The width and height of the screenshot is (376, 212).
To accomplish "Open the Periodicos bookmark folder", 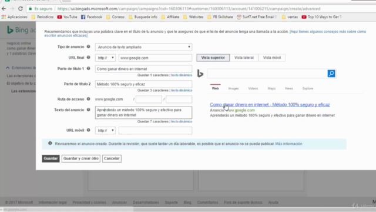I will 42,17.
